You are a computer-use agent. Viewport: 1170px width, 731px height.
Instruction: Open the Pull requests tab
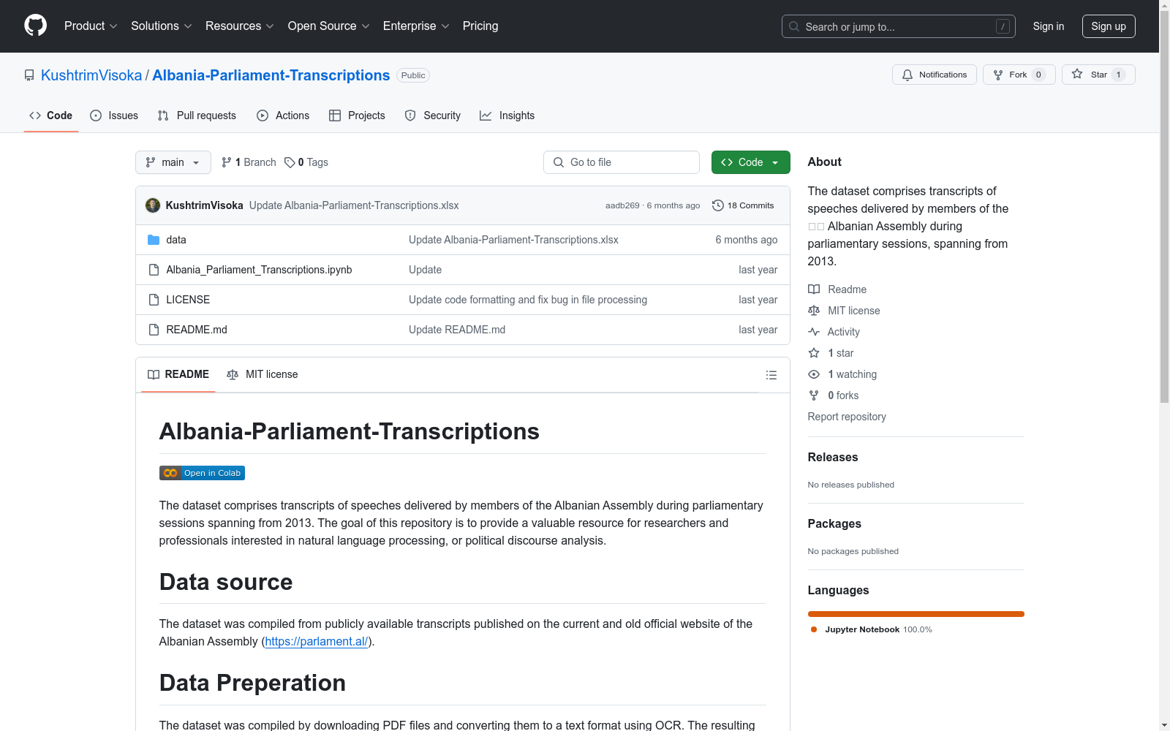tap(197, 115)
